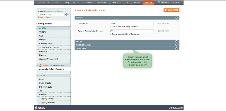
Task: Open the Promotions menu
Action: point(102,2)
